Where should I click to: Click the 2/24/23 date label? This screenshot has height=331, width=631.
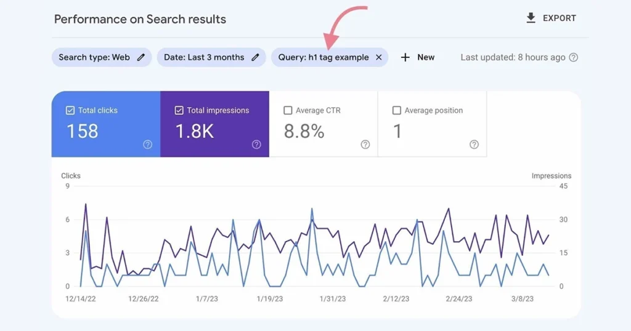pyautogui.click(x=458, y=299)
